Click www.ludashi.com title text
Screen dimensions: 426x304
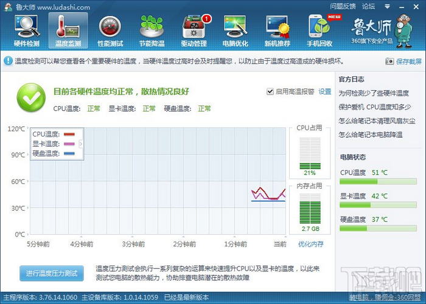63,7
